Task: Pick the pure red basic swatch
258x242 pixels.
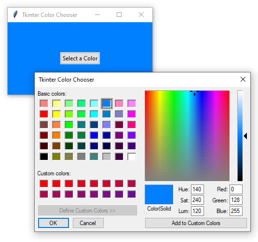Action: coord(44,114)
